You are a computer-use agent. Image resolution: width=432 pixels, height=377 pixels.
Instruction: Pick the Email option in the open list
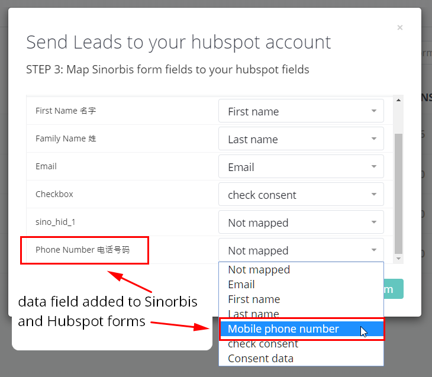(241, 285)
